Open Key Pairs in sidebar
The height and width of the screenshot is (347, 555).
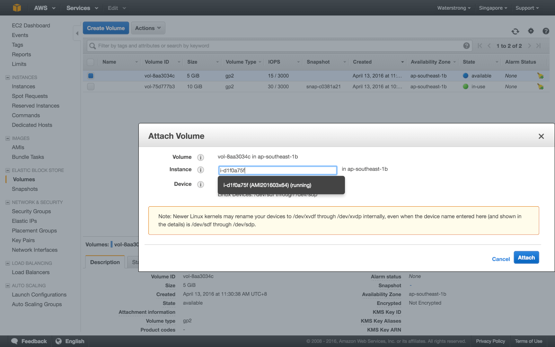[x=23, y=240]
